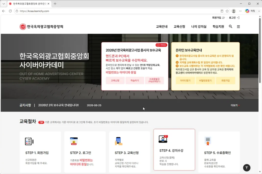The height and width of the screenshot is (174, 262).
Task: Click the STEP 2 로그인 lock icon
Action: coord(74,141)
